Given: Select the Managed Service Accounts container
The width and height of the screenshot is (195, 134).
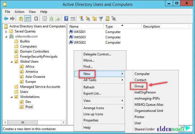Looking at the screenshot, I should click(40, 86).
